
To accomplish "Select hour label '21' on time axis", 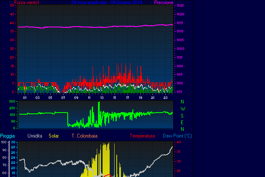I will pos(152,98).
